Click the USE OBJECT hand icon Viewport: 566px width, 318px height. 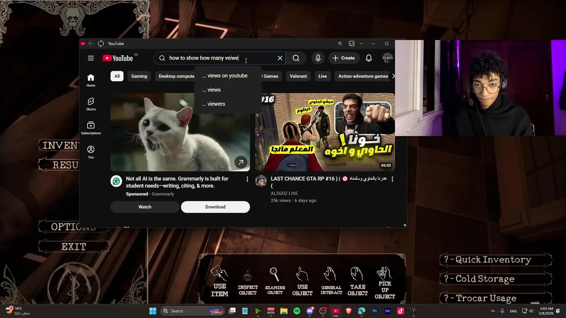(302, 275)
